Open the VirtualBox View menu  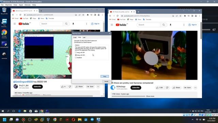pos(15,5)
